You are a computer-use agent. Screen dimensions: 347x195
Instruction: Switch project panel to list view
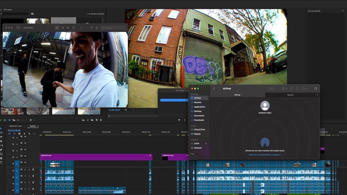[x=5, y=120]
